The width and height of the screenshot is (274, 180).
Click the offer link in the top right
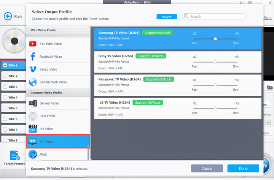coord(268,18)
